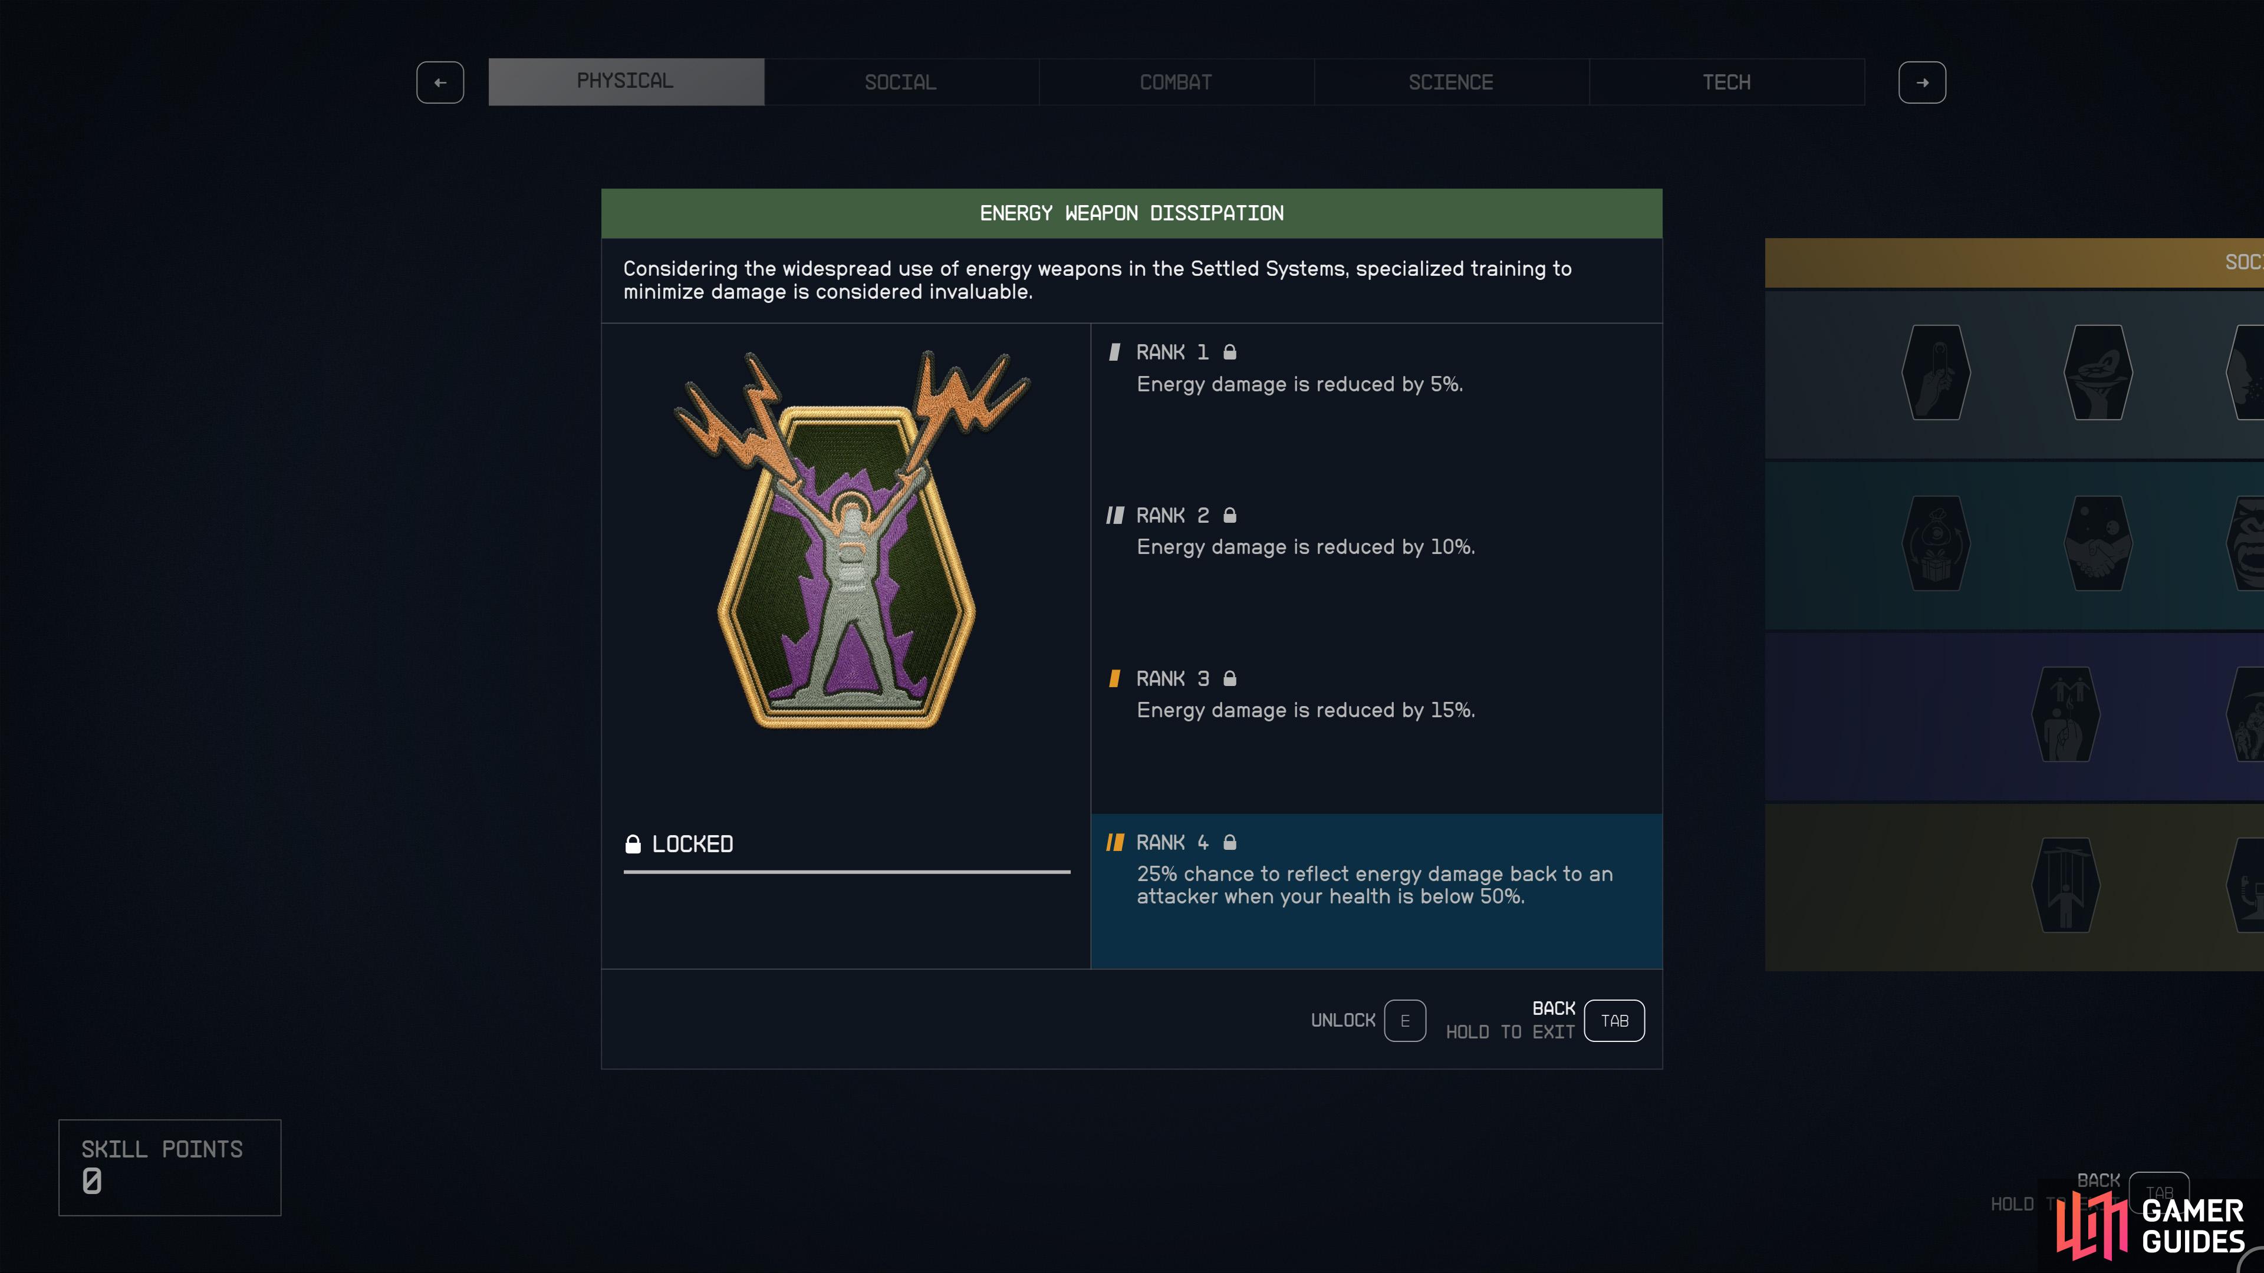This screenshot has height=1273, width=2264.
Task: Click the raised finger skill icon
Action: pyautogui.click(x=1935, y=372)
